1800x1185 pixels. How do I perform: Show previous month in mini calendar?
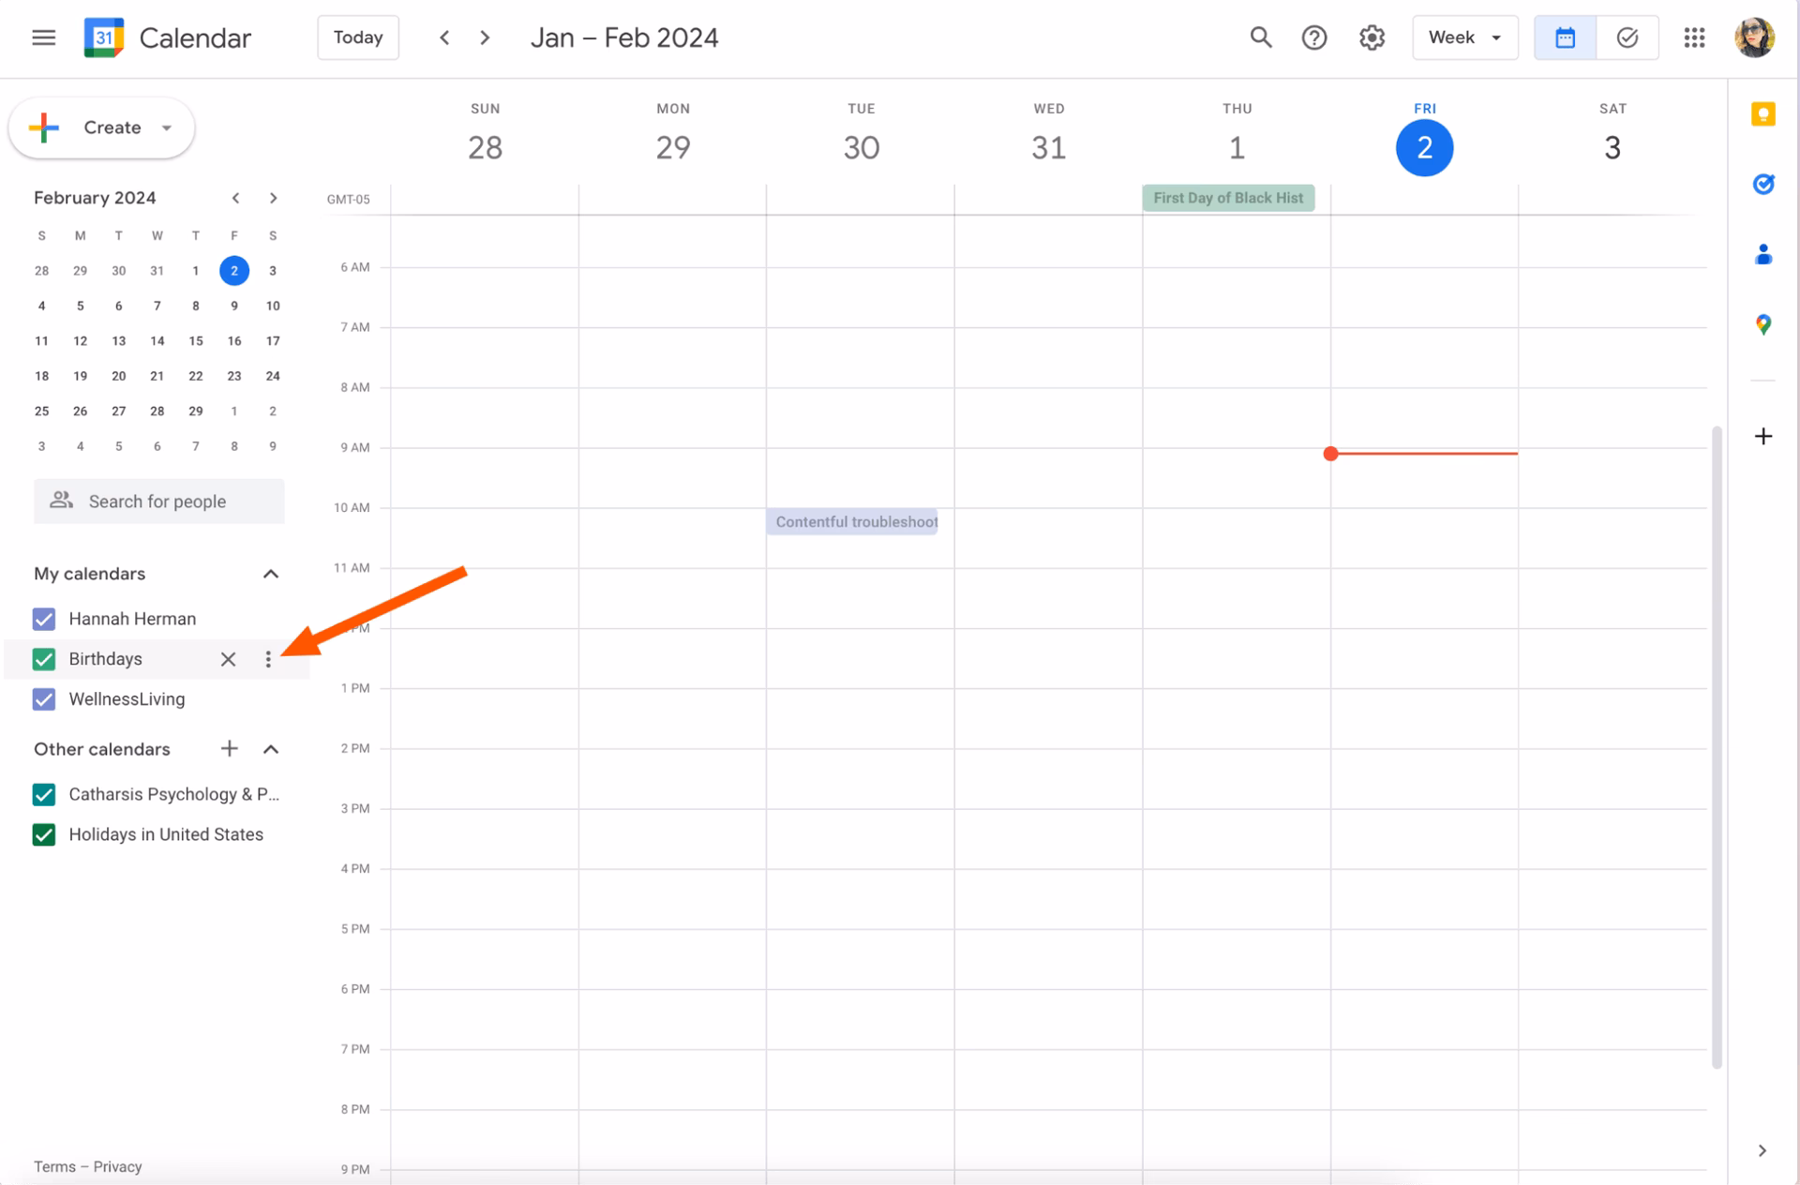point(235,198)
